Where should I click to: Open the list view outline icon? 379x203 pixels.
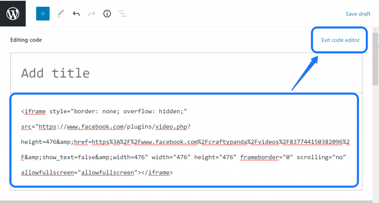[x=123, y=14]
